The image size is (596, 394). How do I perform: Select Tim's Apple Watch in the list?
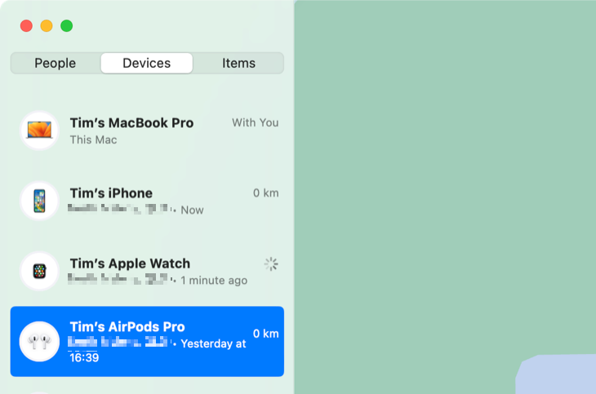pyautogui.click(x=147, y=272)
